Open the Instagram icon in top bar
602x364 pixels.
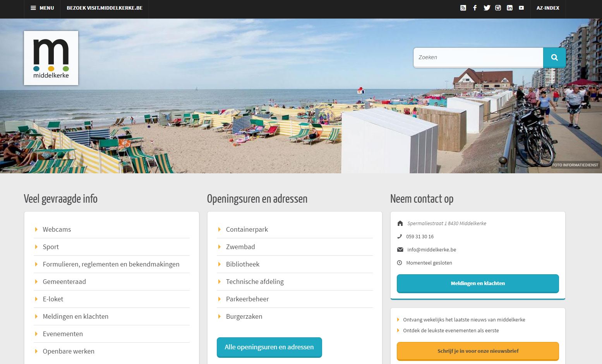[498, 8]
